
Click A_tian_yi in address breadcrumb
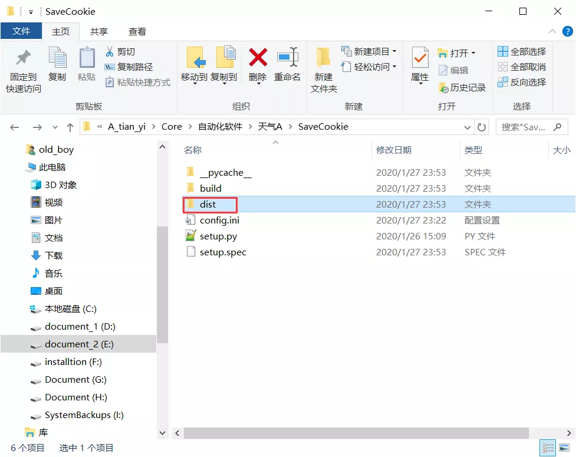click(x=127, y=127)
